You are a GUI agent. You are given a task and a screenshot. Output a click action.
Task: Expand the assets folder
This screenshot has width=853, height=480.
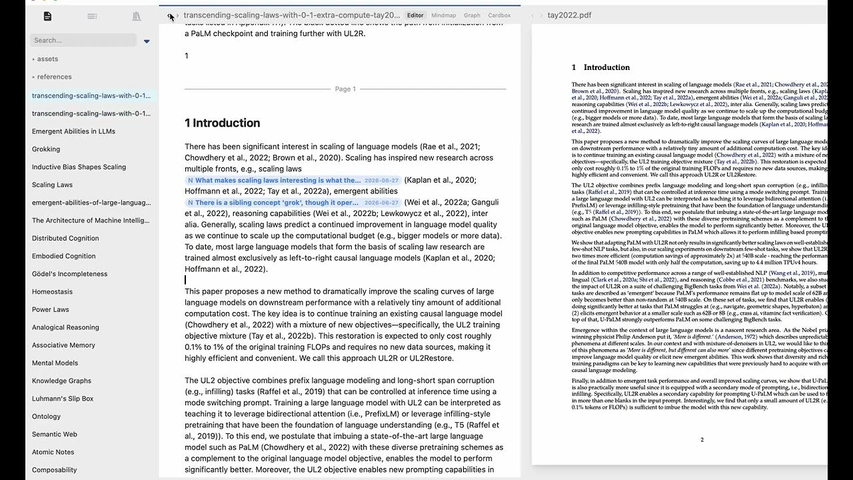(45, 59)
